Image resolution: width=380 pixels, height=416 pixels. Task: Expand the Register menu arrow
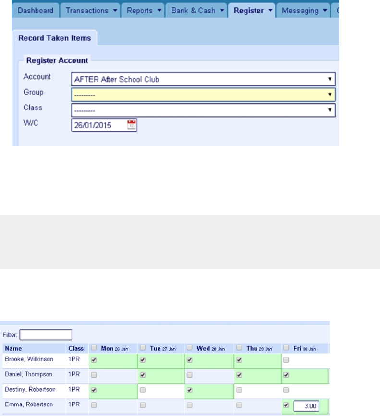[x=270, y=11]
